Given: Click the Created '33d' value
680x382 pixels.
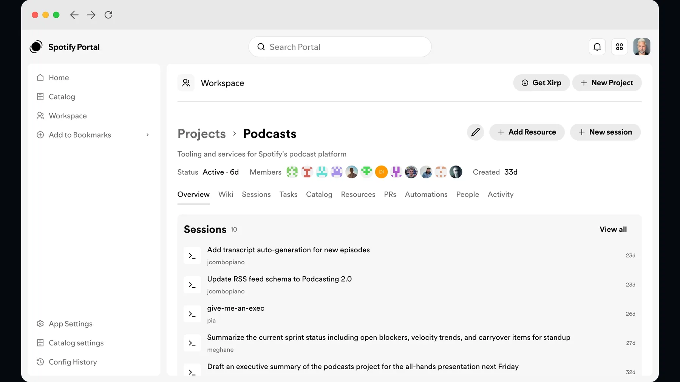Looking at the screenshot, I should (x=511, y=172).
